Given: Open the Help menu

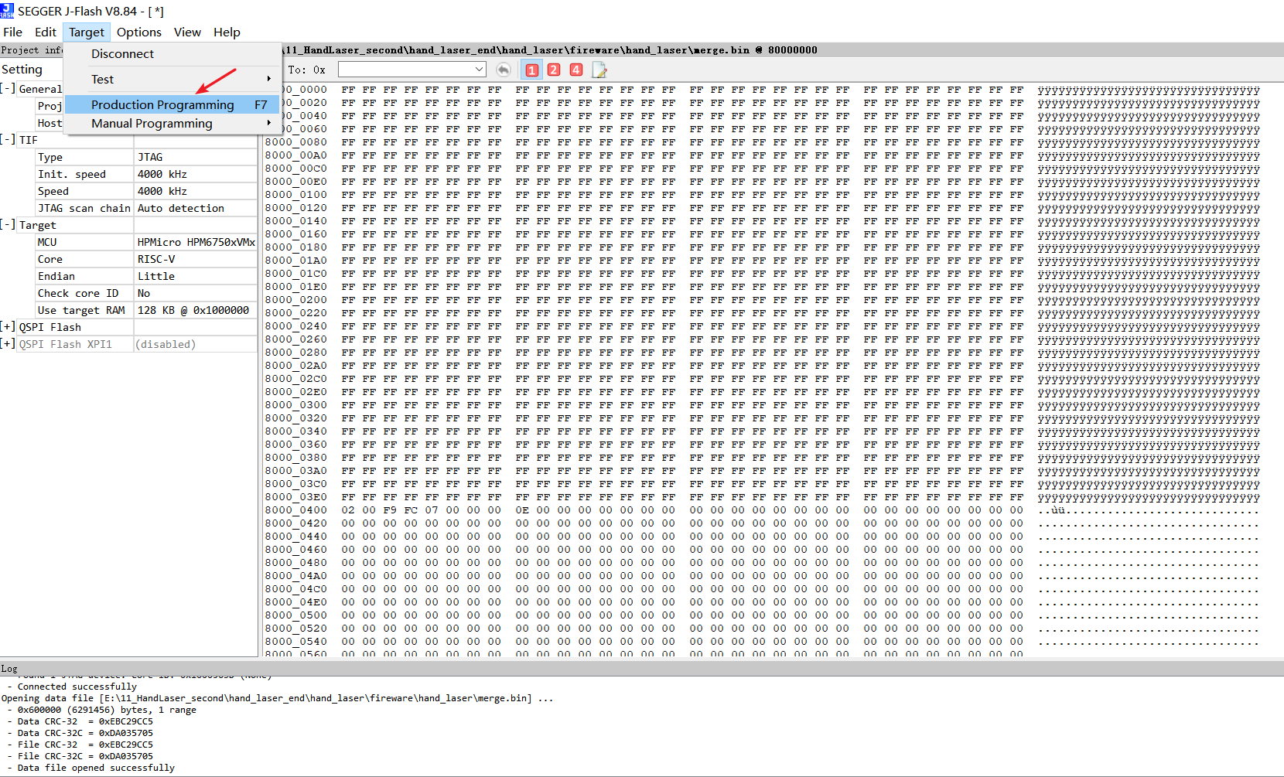Looking at the screenshot, I should [227, 32].
